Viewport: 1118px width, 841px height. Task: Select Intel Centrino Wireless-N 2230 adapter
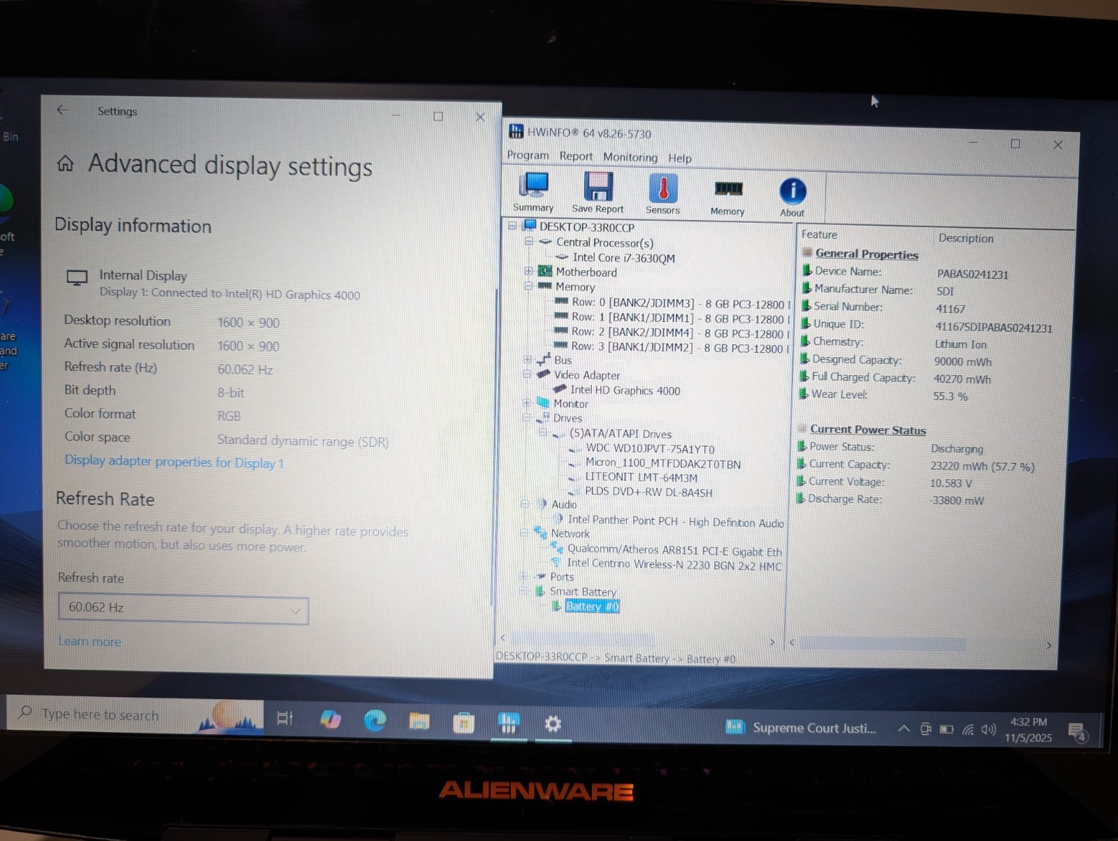(x=674, y=564)
